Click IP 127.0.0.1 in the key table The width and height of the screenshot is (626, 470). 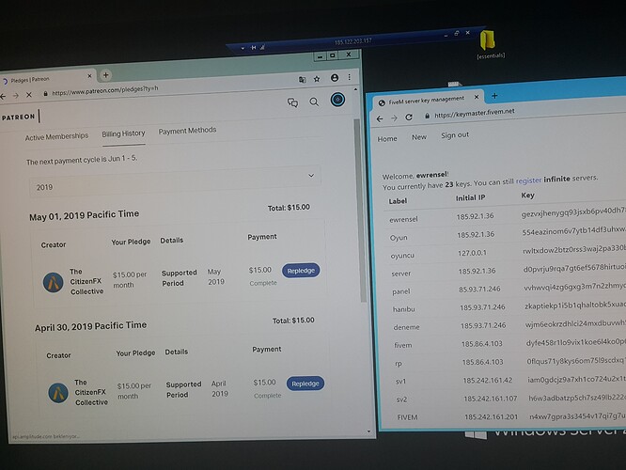pos(472,253)
